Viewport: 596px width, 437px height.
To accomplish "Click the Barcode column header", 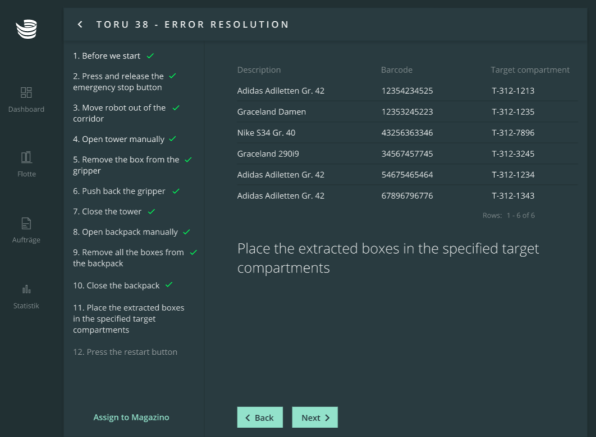I will (396, 70).
